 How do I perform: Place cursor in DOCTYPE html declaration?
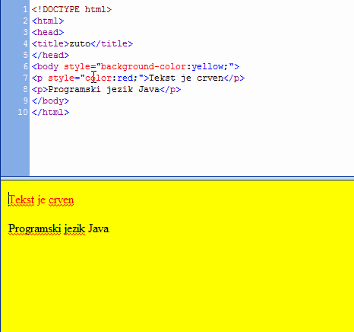tap(71, 9)
